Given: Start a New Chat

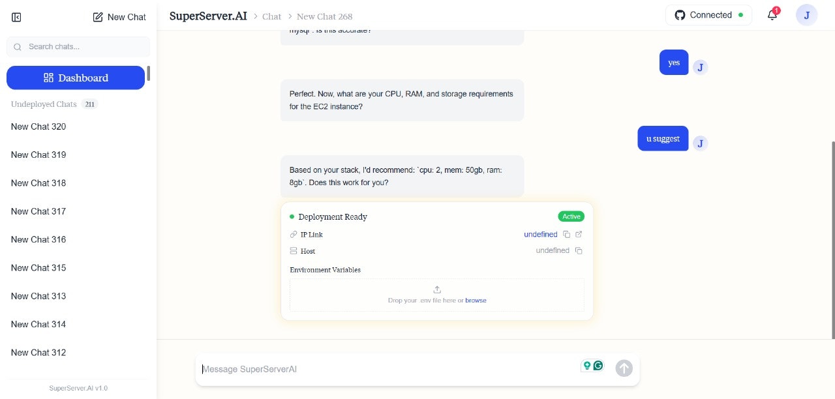Looking at the screenshot, I should click(119, 17).
